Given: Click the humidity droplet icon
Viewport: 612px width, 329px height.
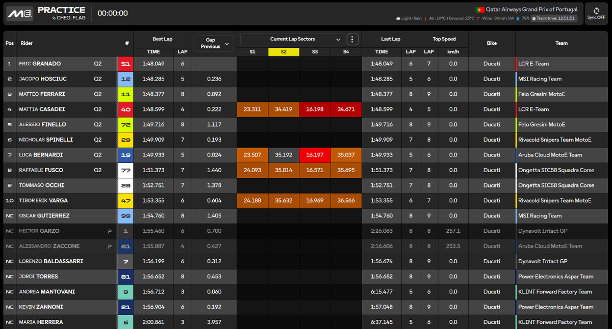Looking at the screenshot, I should pyautogui.click(x=518, y=18).
